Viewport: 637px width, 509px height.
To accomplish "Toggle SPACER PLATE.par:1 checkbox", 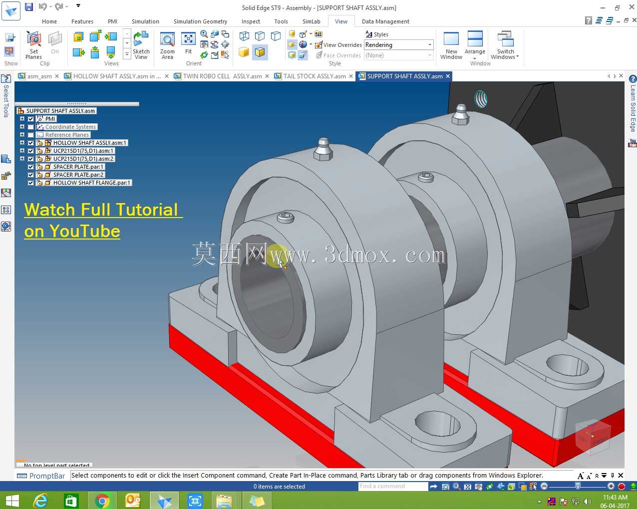I will pyautogui.click(x=31, y=167).
